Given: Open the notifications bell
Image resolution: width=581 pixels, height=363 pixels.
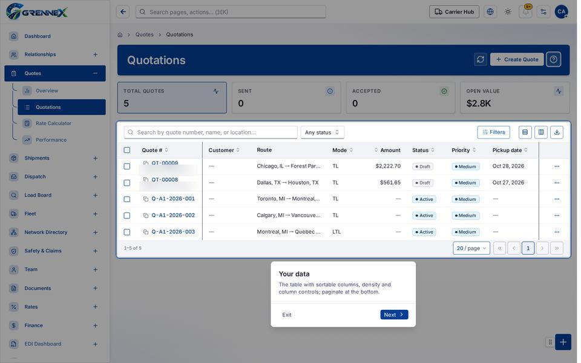Looking at the screenshot, I should click(x=526, y=12).
